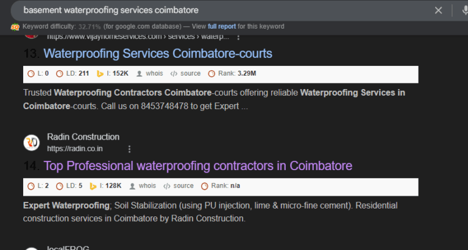This screenshot has width=468, height=250.
Task: Focus the basement waterproofing search input field
Action: tap(221, 10)
